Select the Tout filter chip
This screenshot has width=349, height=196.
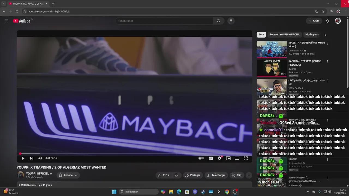tap(261, 35)
